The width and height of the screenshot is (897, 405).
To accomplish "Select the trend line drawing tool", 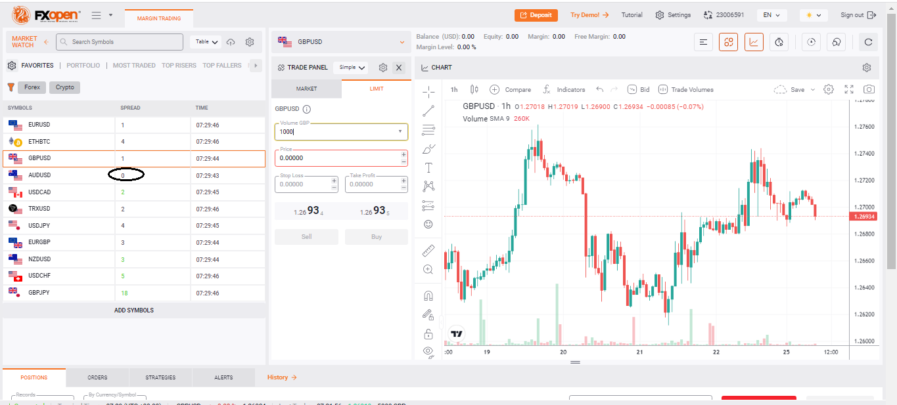I will pyautogui.click(x=428, y=110).
